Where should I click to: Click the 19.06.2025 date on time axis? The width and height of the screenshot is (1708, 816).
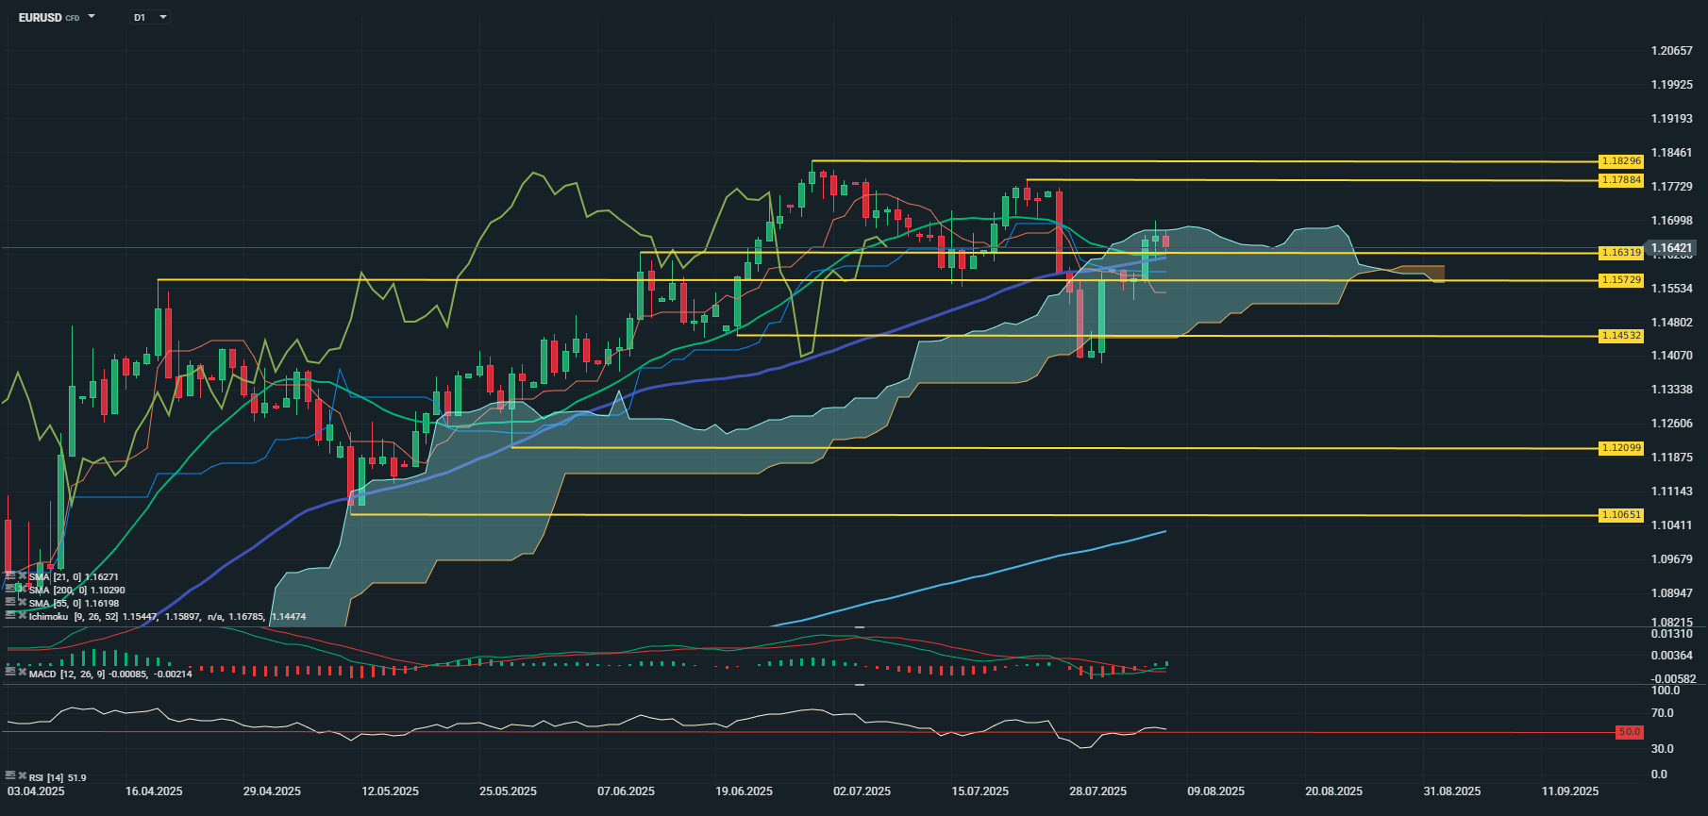pos(744,791)
